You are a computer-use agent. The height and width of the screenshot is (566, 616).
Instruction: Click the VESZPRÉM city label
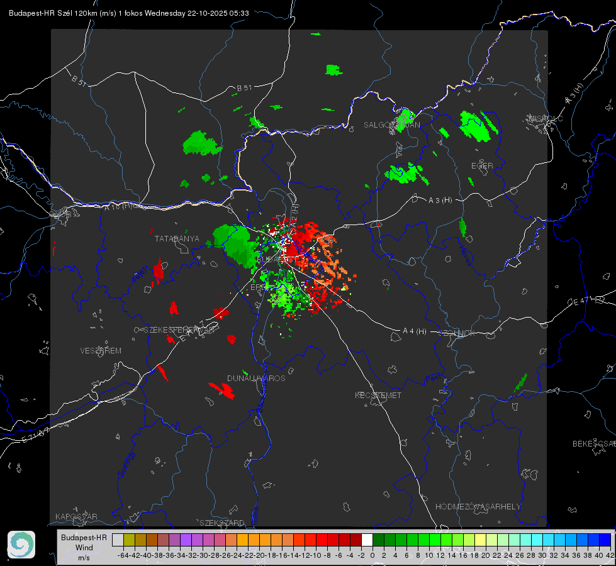(101, 350)
